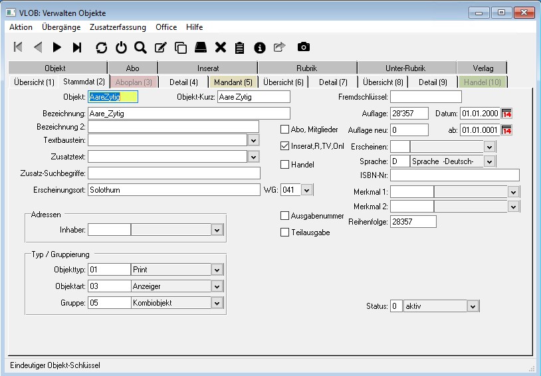Screen dimensions: 541x376
Task: Open the calendar picker next to Datum
Action: [x=506, y=113]
